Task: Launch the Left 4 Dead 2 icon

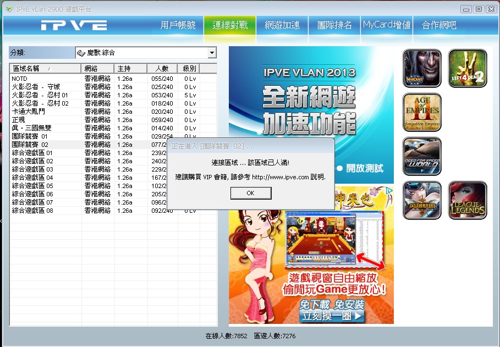Action: pos(468,68)
